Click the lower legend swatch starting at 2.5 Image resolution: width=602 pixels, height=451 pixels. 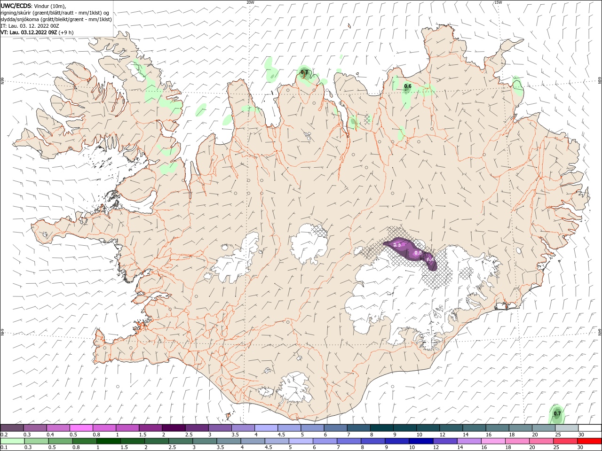180,441
